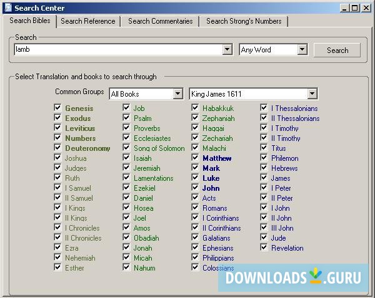Viewport: 375px width, 298px height.
Task: Toggle the Jude checkbox
Action: pos(264,238)
